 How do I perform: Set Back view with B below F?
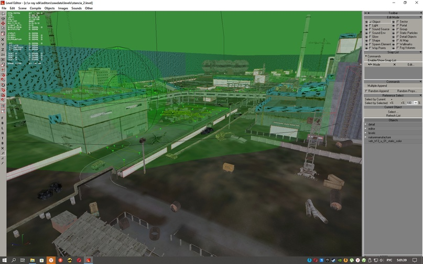[3, 123]
